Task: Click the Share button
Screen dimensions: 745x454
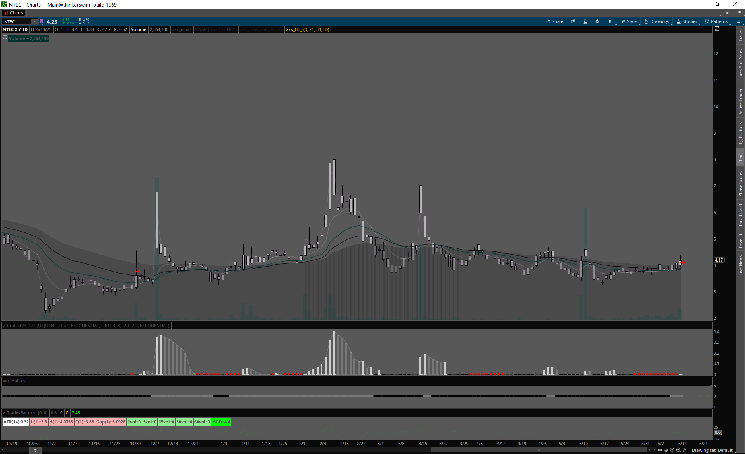Action: tap(554, 21)
